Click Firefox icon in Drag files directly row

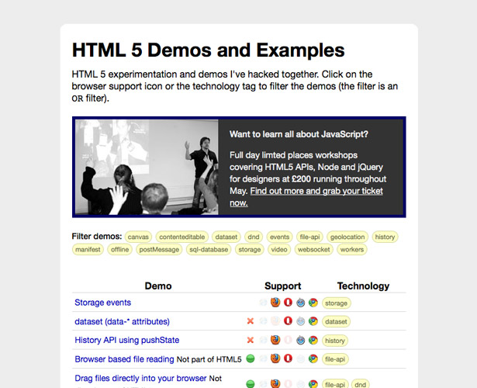[275, 383]
